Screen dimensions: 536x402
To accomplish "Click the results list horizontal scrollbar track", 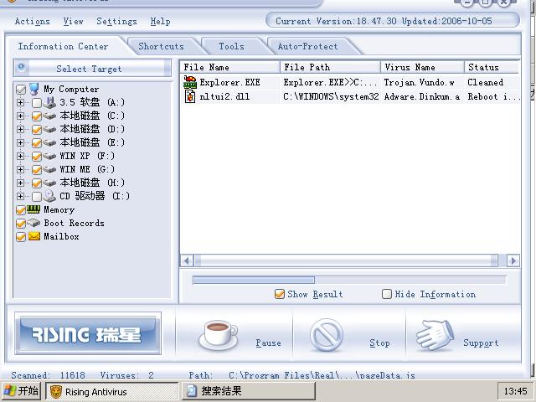I will pos(349,260).
